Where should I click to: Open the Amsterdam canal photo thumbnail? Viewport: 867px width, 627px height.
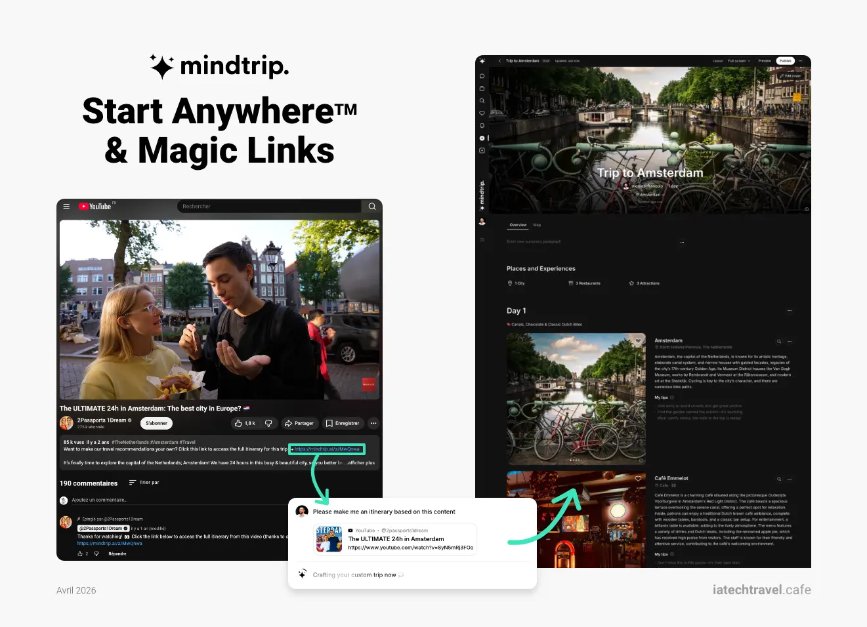point(576,398)
